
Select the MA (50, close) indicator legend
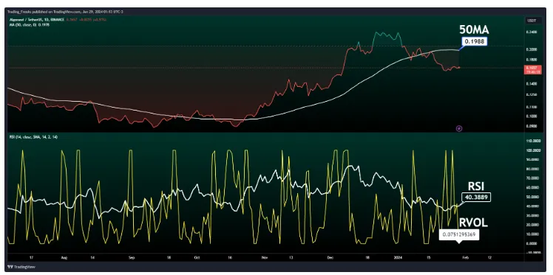pos(30,26)
